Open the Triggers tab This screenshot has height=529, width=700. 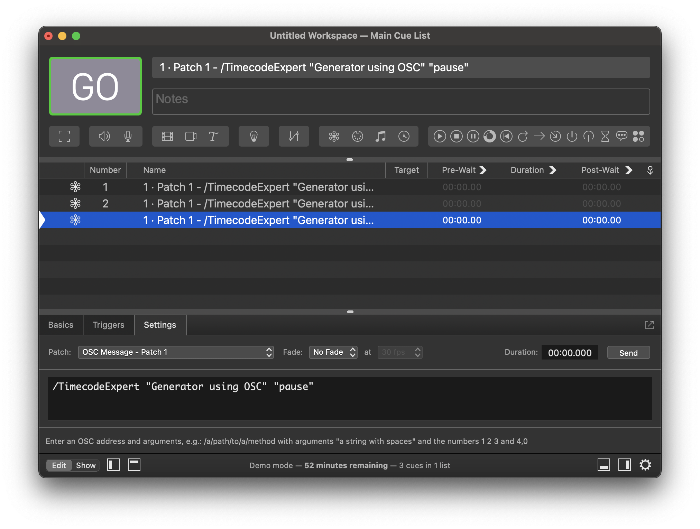pos(108,325)
